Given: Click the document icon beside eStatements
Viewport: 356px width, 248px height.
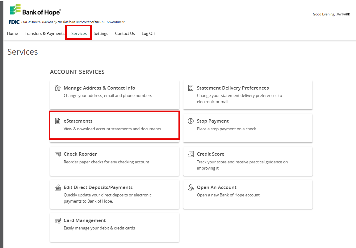Looking at the screenshot, I should (58, 121).
